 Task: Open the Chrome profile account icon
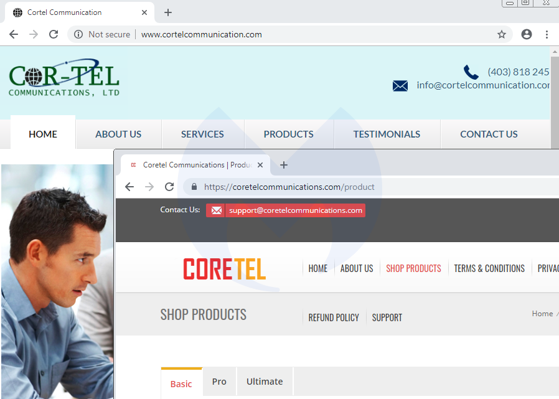tap(527, 34)
